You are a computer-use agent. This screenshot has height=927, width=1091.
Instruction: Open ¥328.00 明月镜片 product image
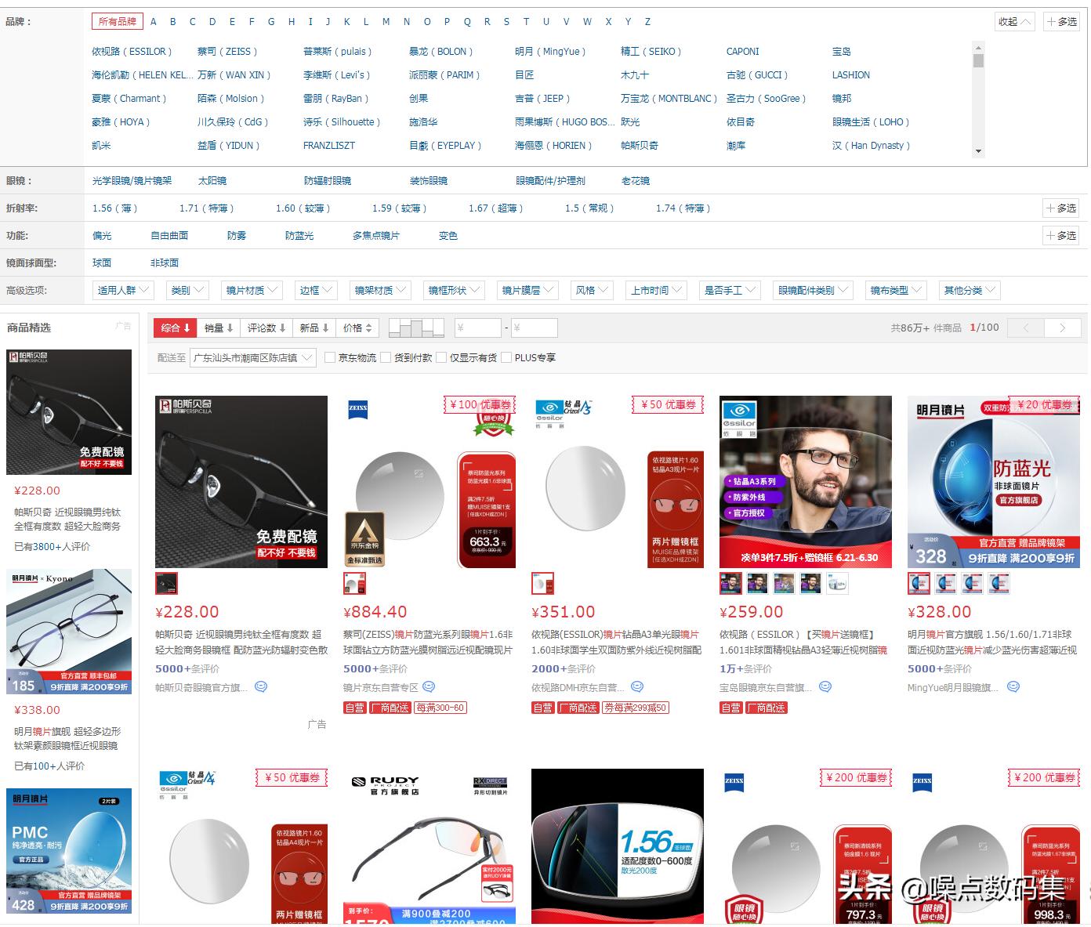(x=994, y=482)
